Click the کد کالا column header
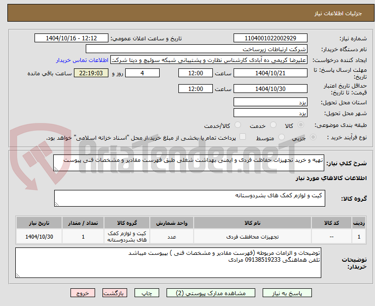375x306 pixels. click(332, 223)
